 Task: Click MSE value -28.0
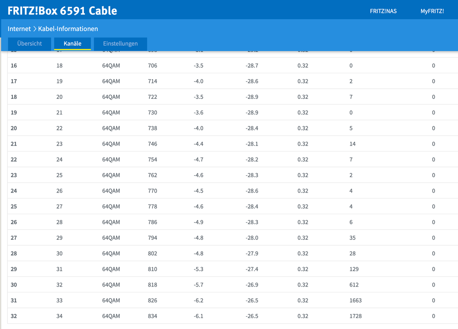252,238
